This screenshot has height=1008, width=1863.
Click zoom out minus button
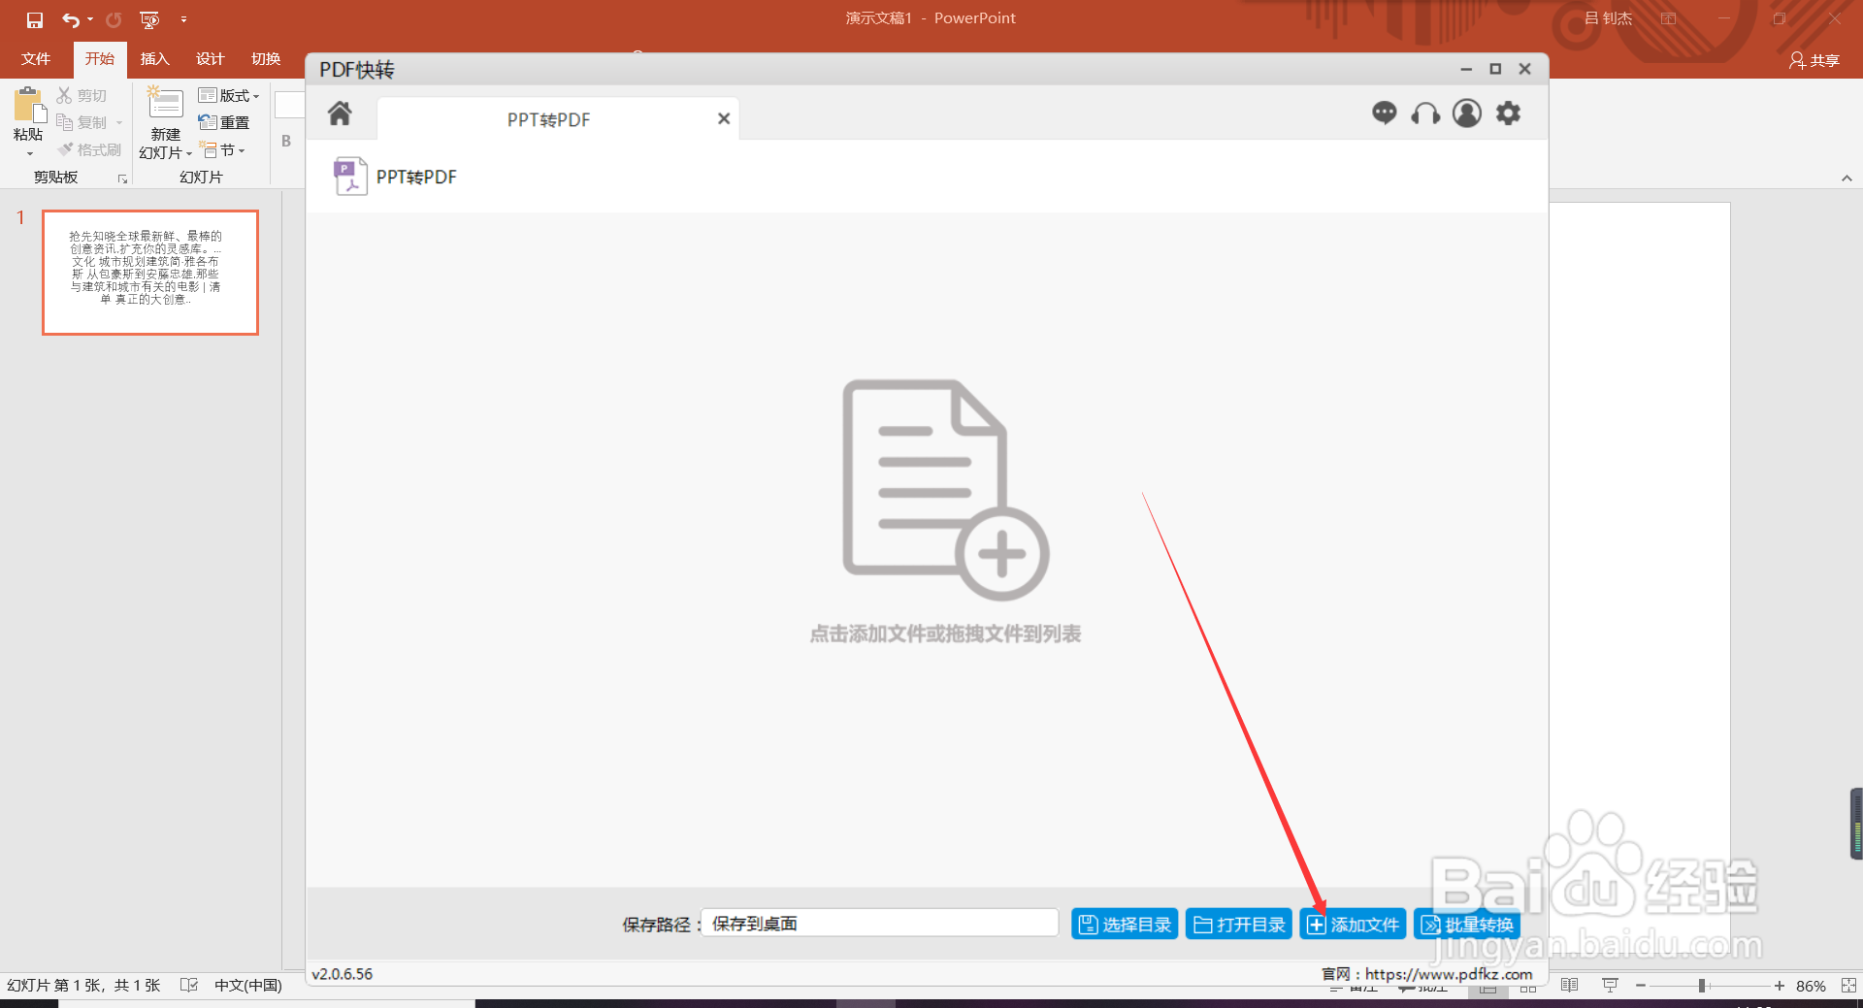coord(1641,986)
